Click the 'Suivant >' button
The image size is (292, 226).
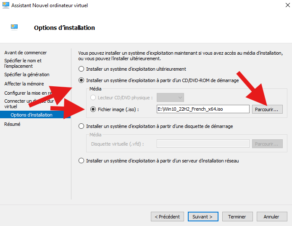coord(203,217)
